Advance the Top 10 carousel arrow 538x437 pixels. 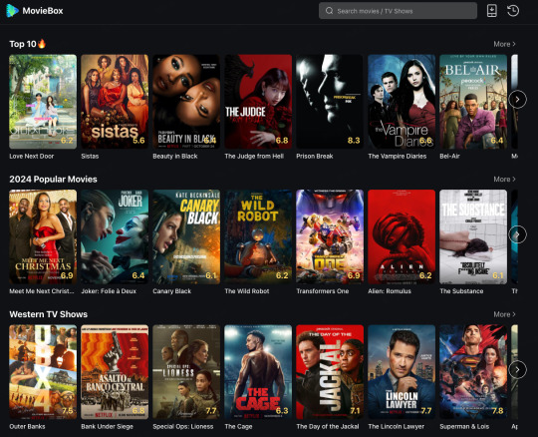pos(517,100)
